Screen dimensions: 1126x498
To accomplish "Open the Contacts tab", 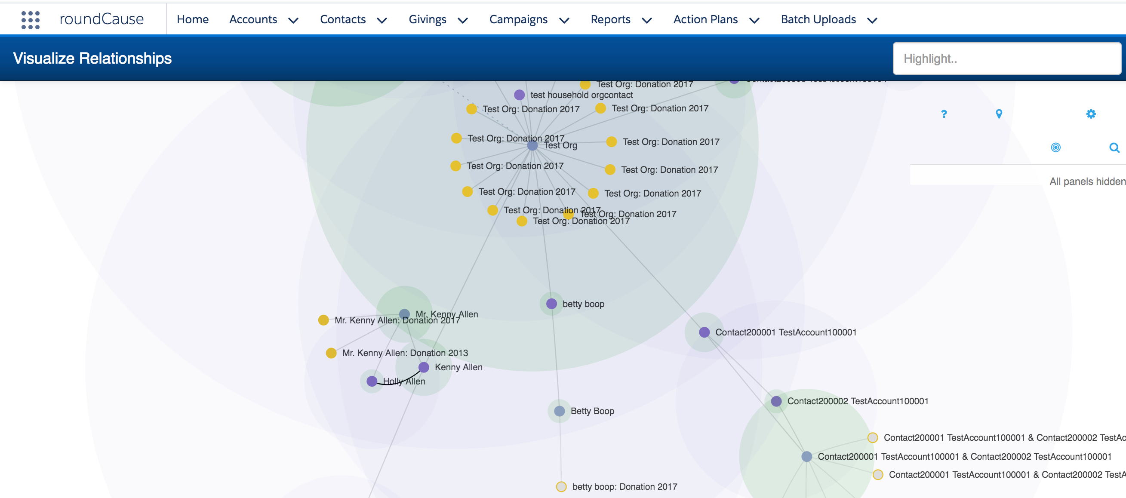I will (343, 19).
